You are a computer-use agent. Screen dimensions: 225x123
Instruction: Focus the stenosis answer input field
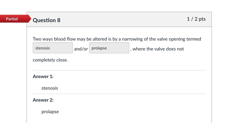52,48
